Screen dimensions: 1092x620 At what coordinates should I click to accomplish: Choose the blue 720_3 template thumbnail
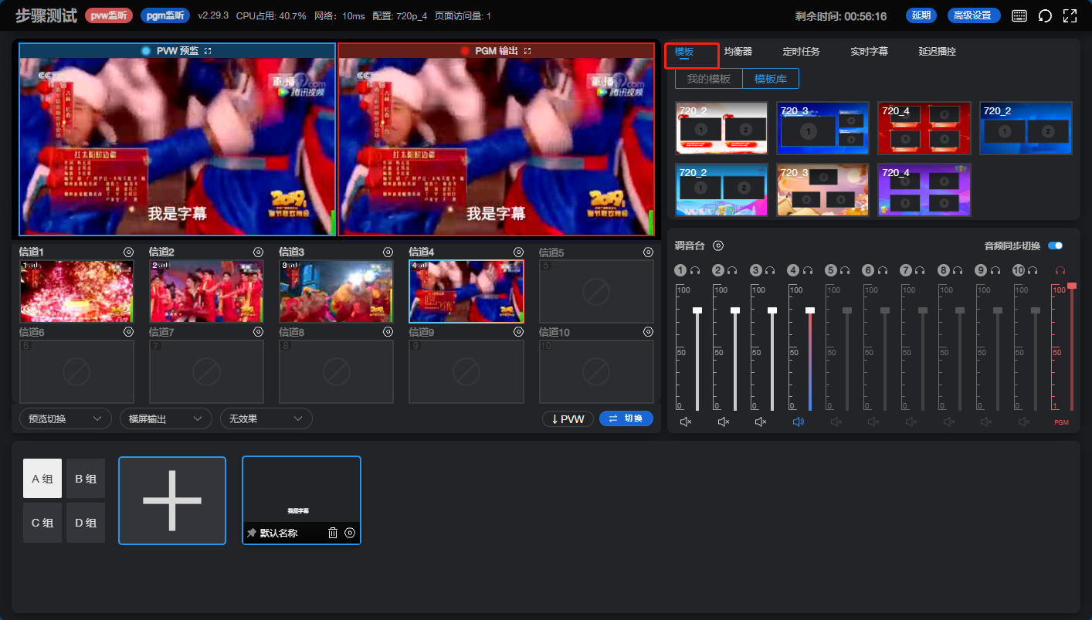pos(822,128)
